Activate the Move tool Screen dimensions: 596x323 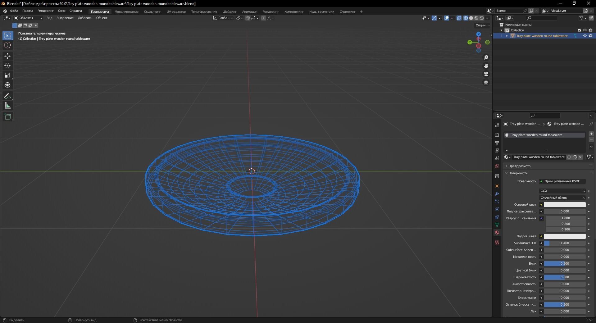tap(7, 56)
